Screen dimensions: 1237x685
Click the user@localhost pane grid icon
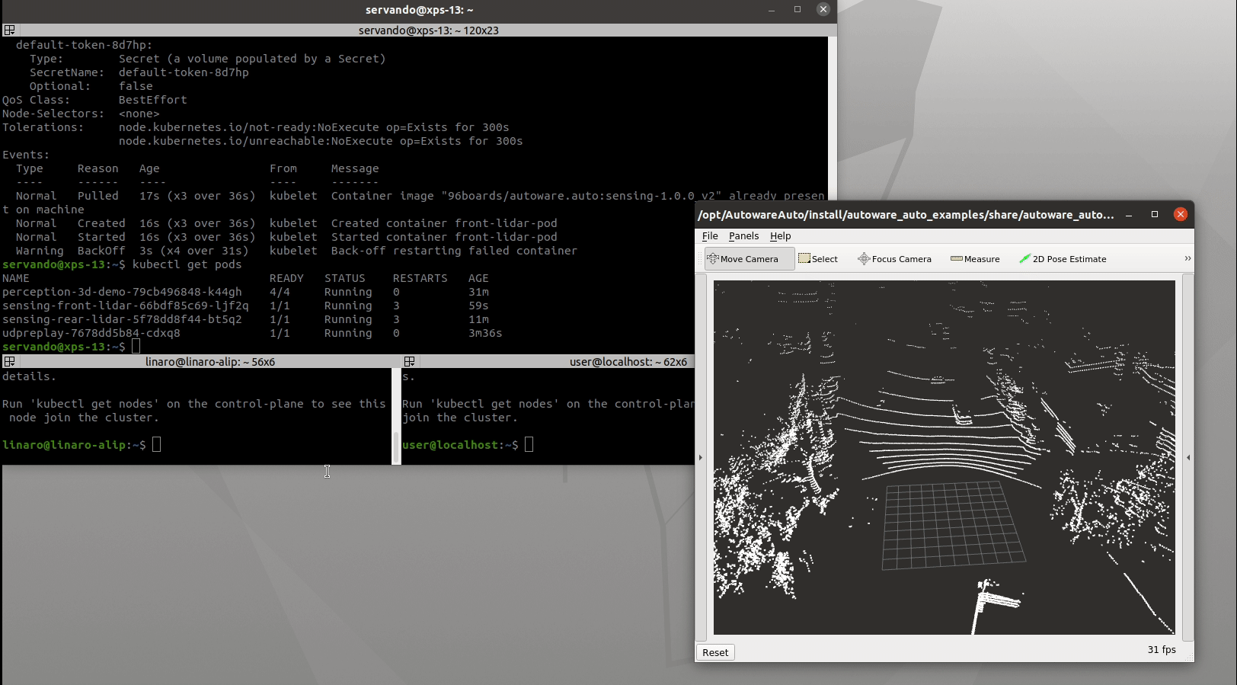coord(409,362)
